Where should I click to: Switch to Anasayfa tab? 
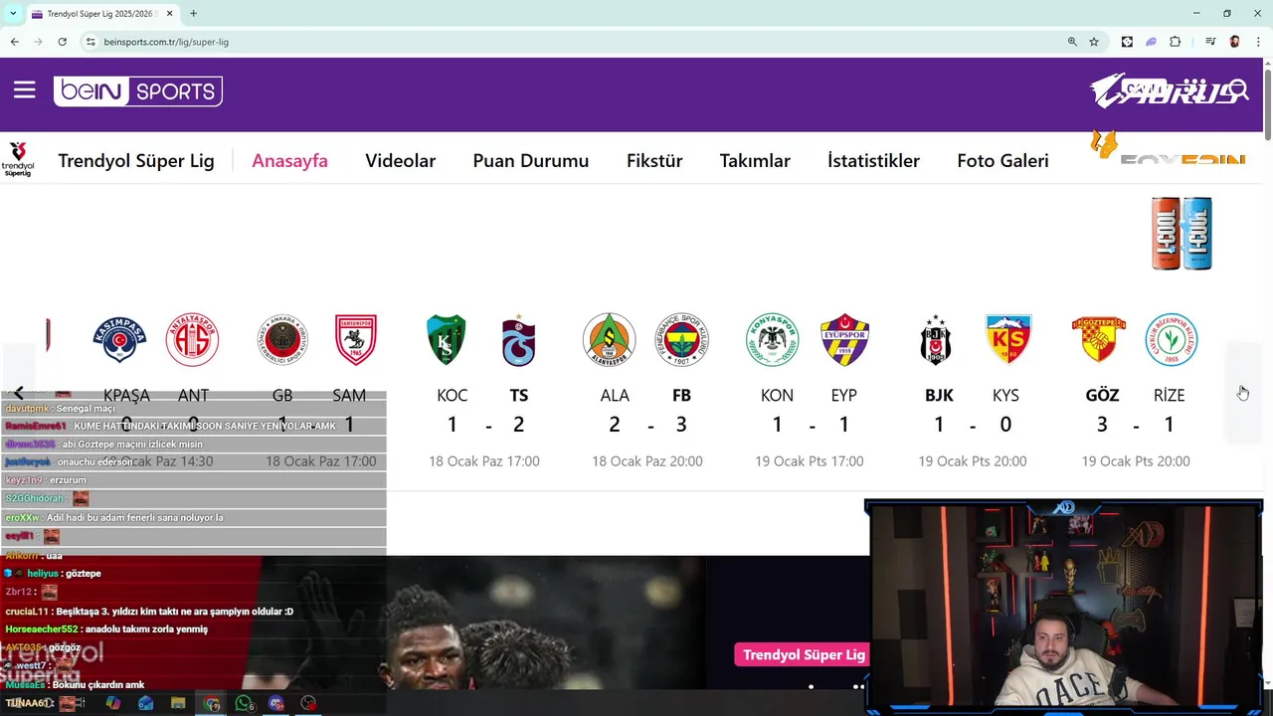coord(289,160)
